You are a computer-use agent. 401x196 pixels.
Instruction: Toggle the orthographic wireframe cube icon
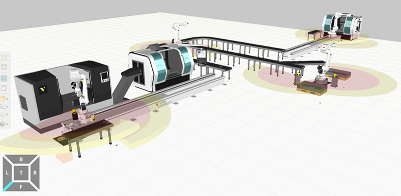[x=4, y=88]
